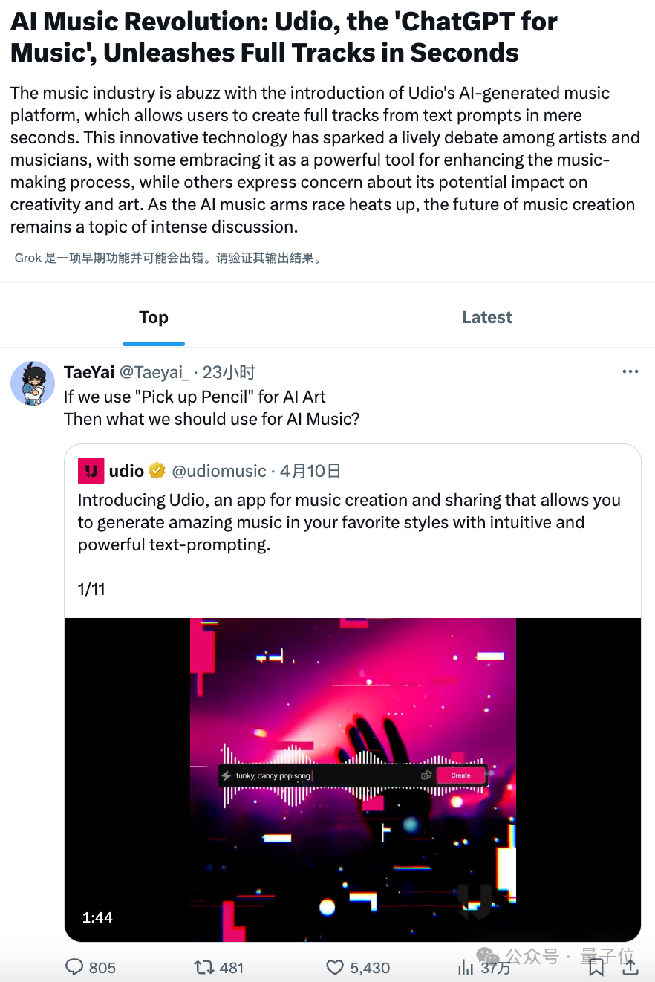
Task: Open TaeYai's profile avatar
Action: pos(33,383)
